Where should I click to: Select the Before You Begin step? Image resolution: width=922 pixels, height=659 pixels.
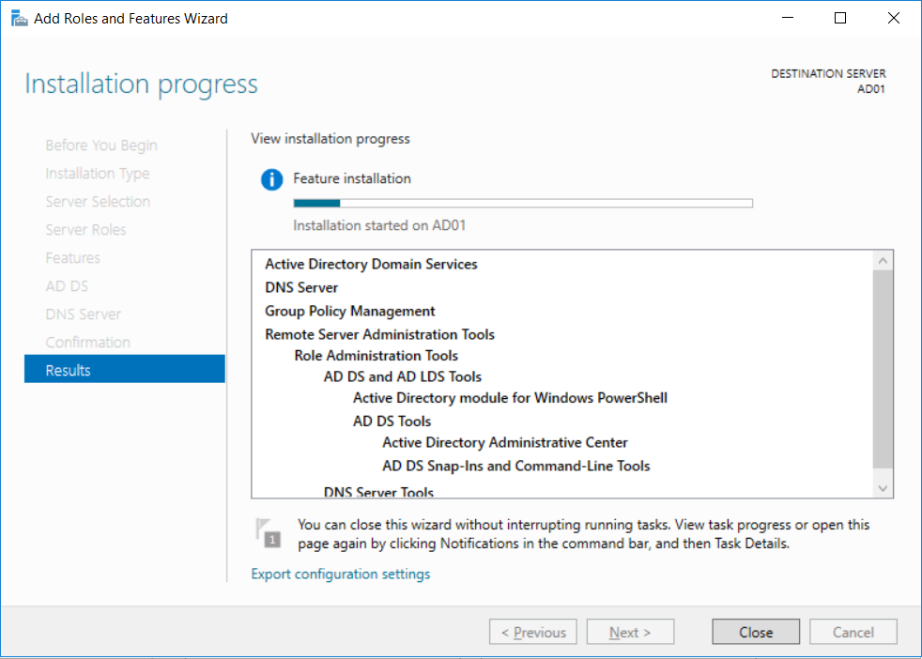tap(101, 146)
